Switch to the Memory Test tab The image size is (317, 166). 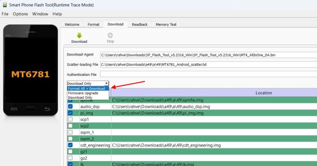pyautogui.click(x=166, y=24)
